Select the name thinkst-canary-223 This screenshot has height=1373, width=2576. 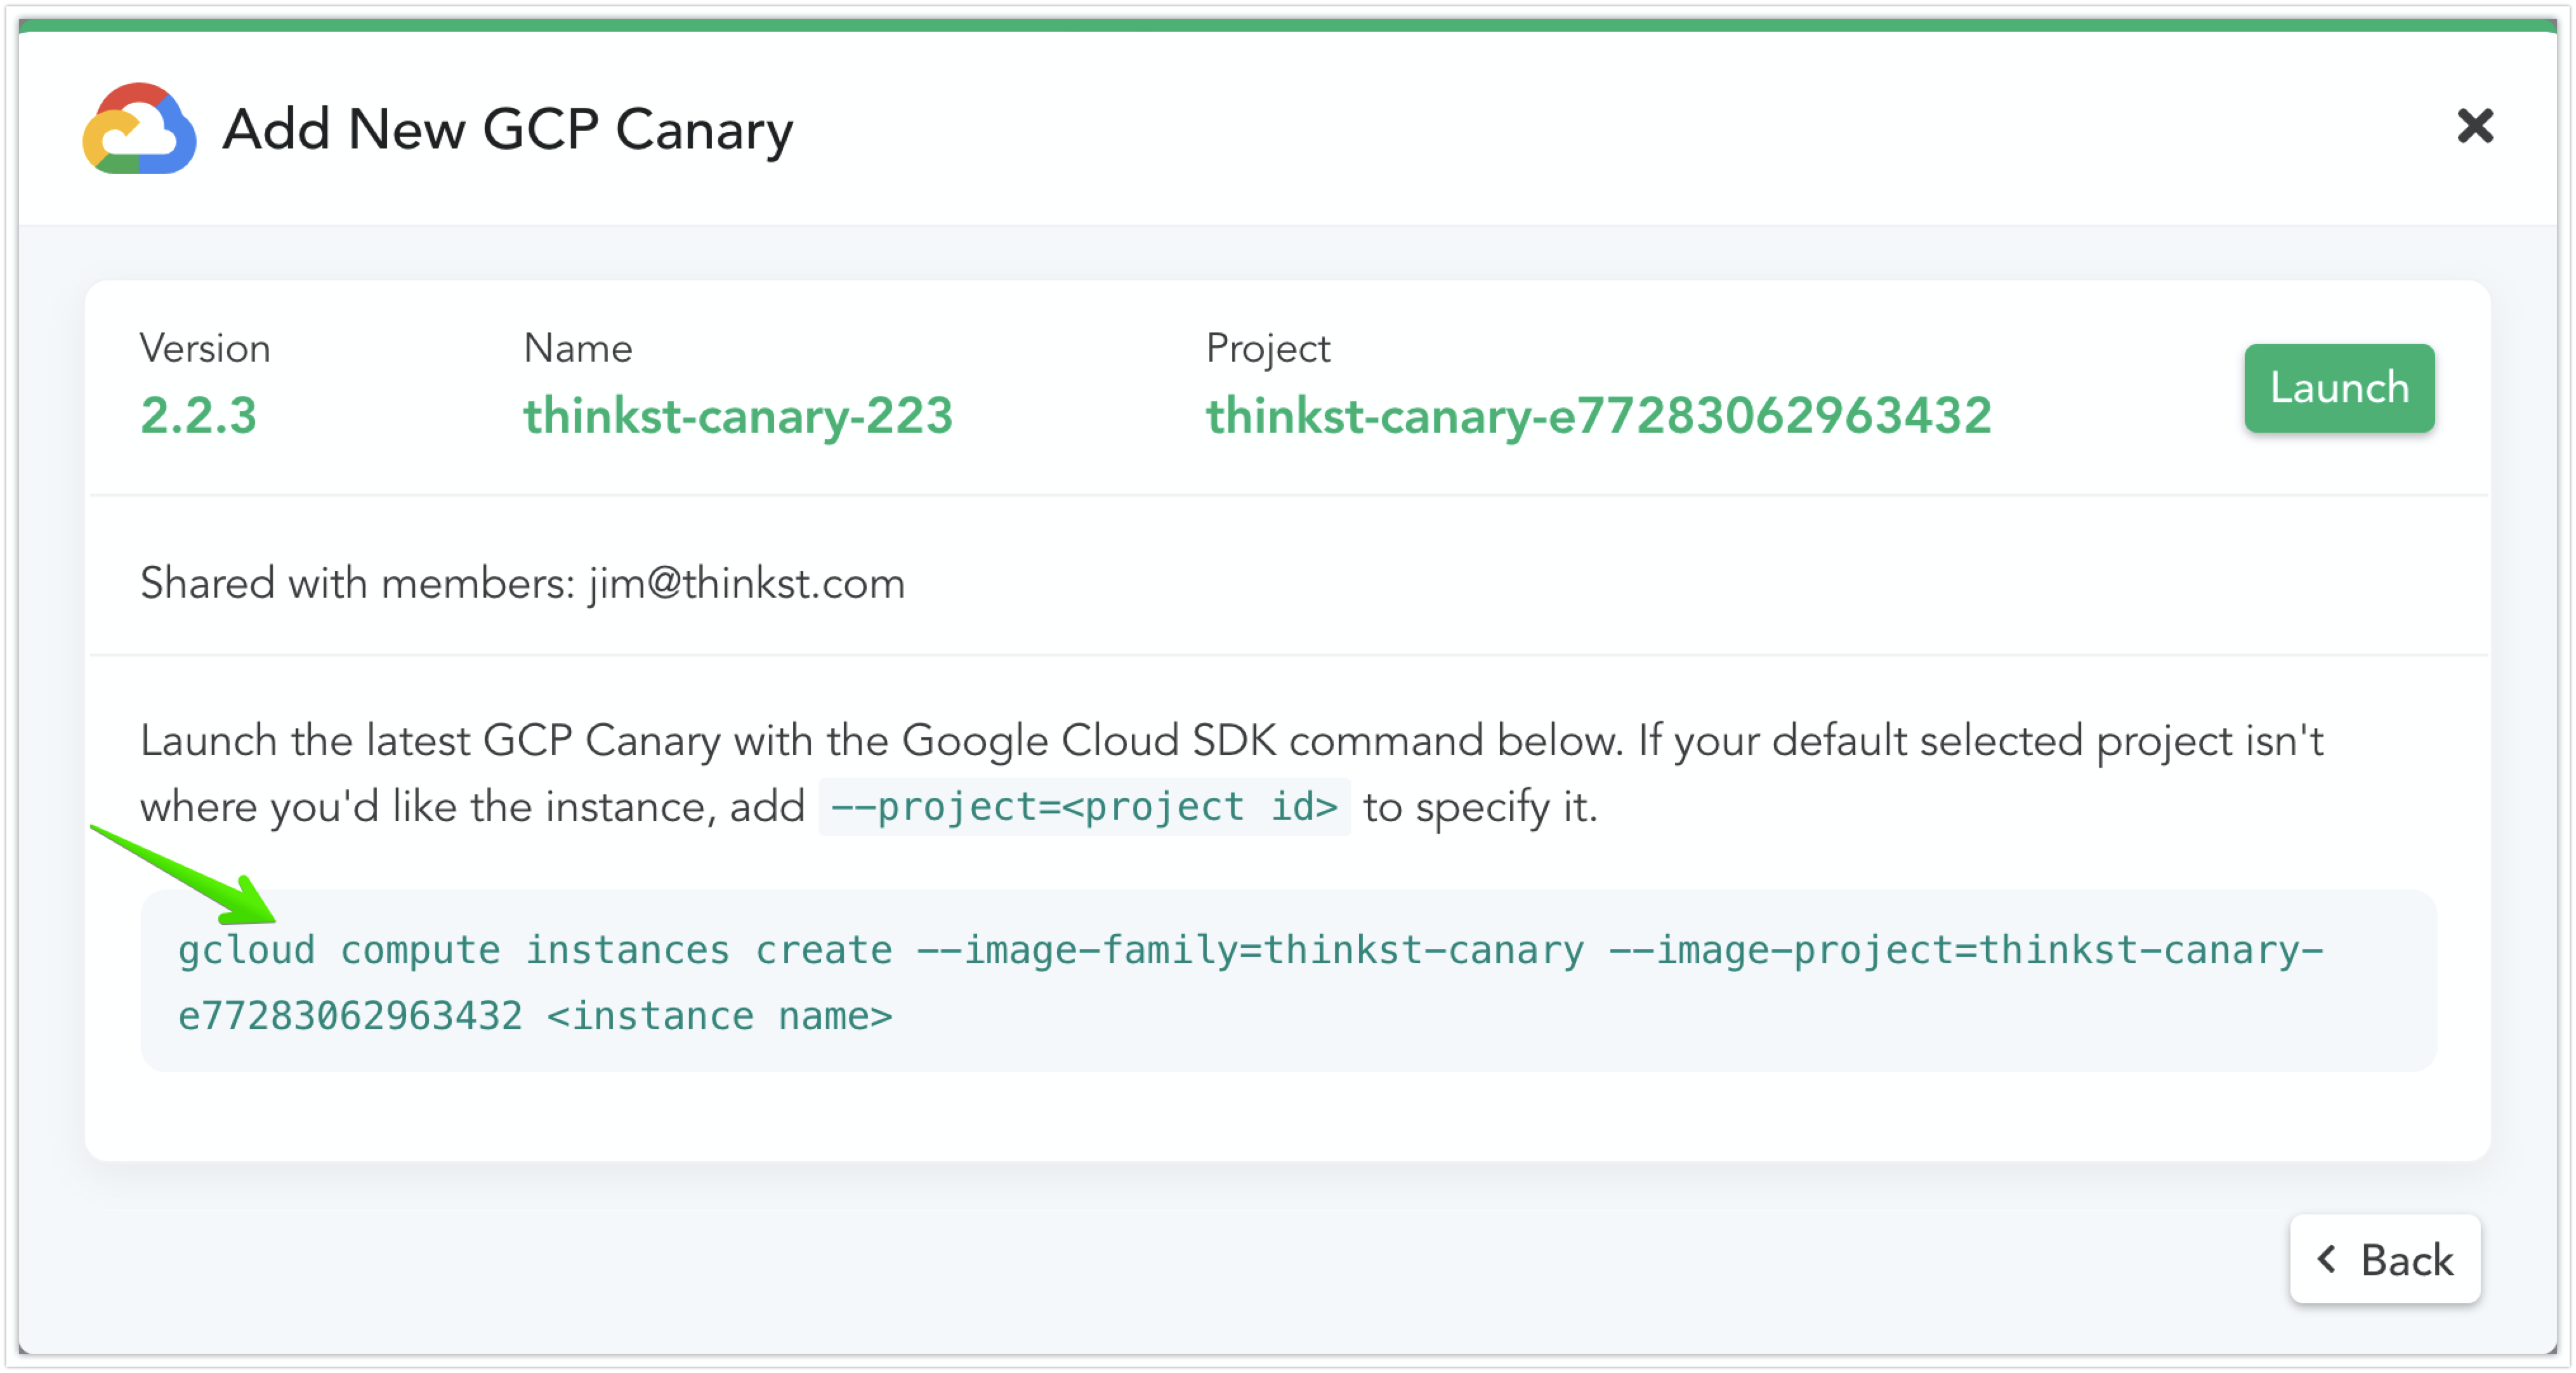coord(738,415)
